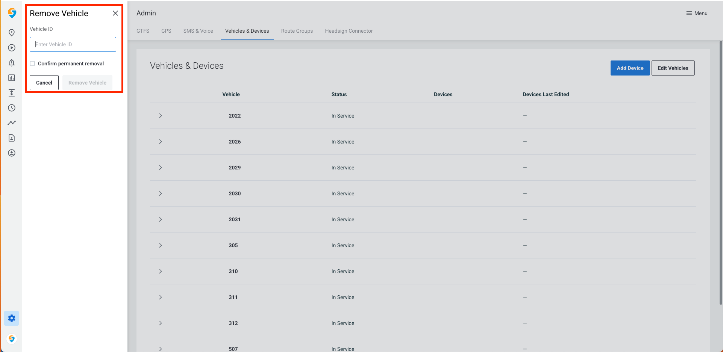Check Confirm permanent removal
The width and height of the screenshot is (723, 352).
(32, 63)
